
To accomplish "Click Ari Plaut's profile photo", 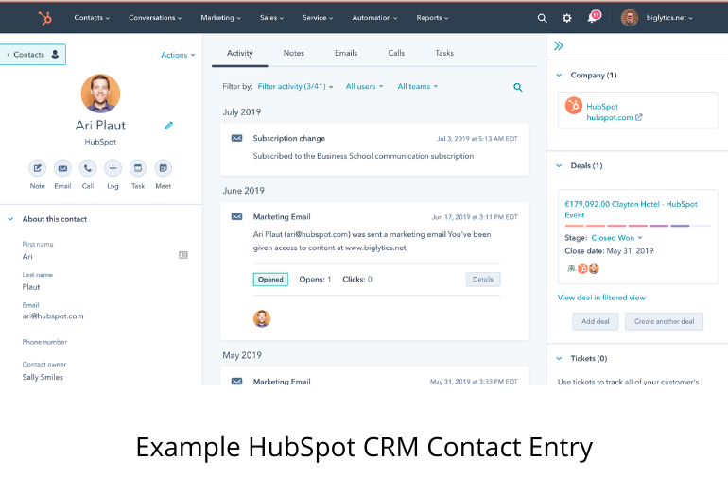I will (100, 94).
